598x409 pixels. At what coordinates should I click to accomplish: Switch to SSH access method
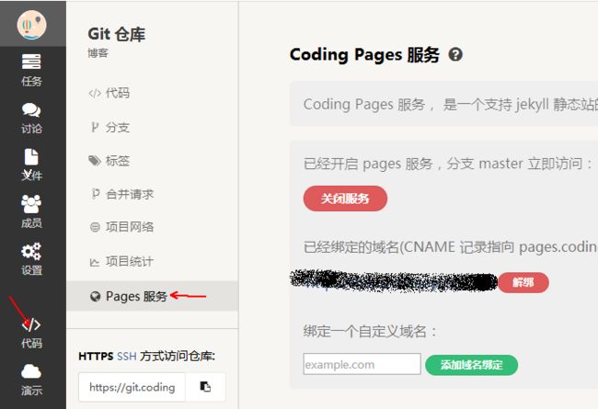(127, 357)
